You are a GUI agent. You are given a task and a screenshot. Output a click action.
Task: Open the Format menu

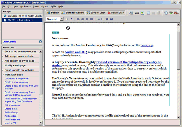tap(45, 6)
